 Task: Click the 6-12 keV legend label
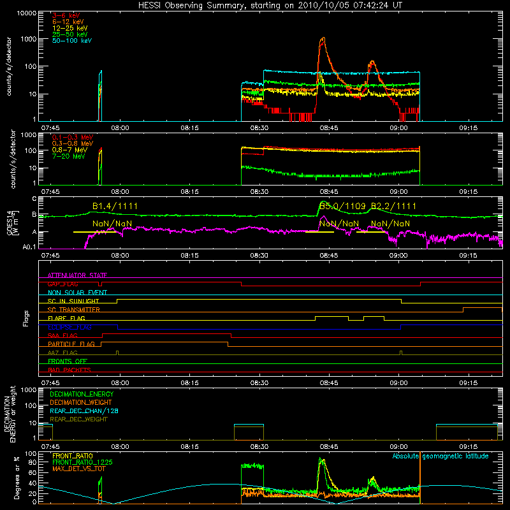pyautogui.click(x=68, y=22)
